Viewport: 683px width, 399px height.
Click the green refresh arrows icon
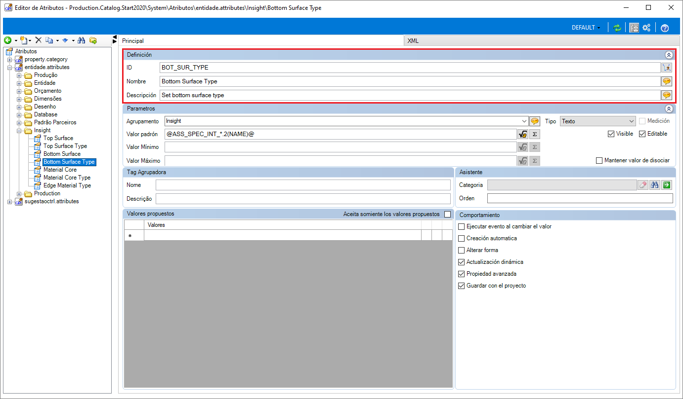coord(617,28)
